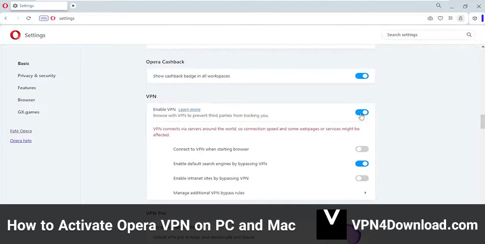
Task: Disable the Enable VPN toggle
Action: click(x=362, y=112)
